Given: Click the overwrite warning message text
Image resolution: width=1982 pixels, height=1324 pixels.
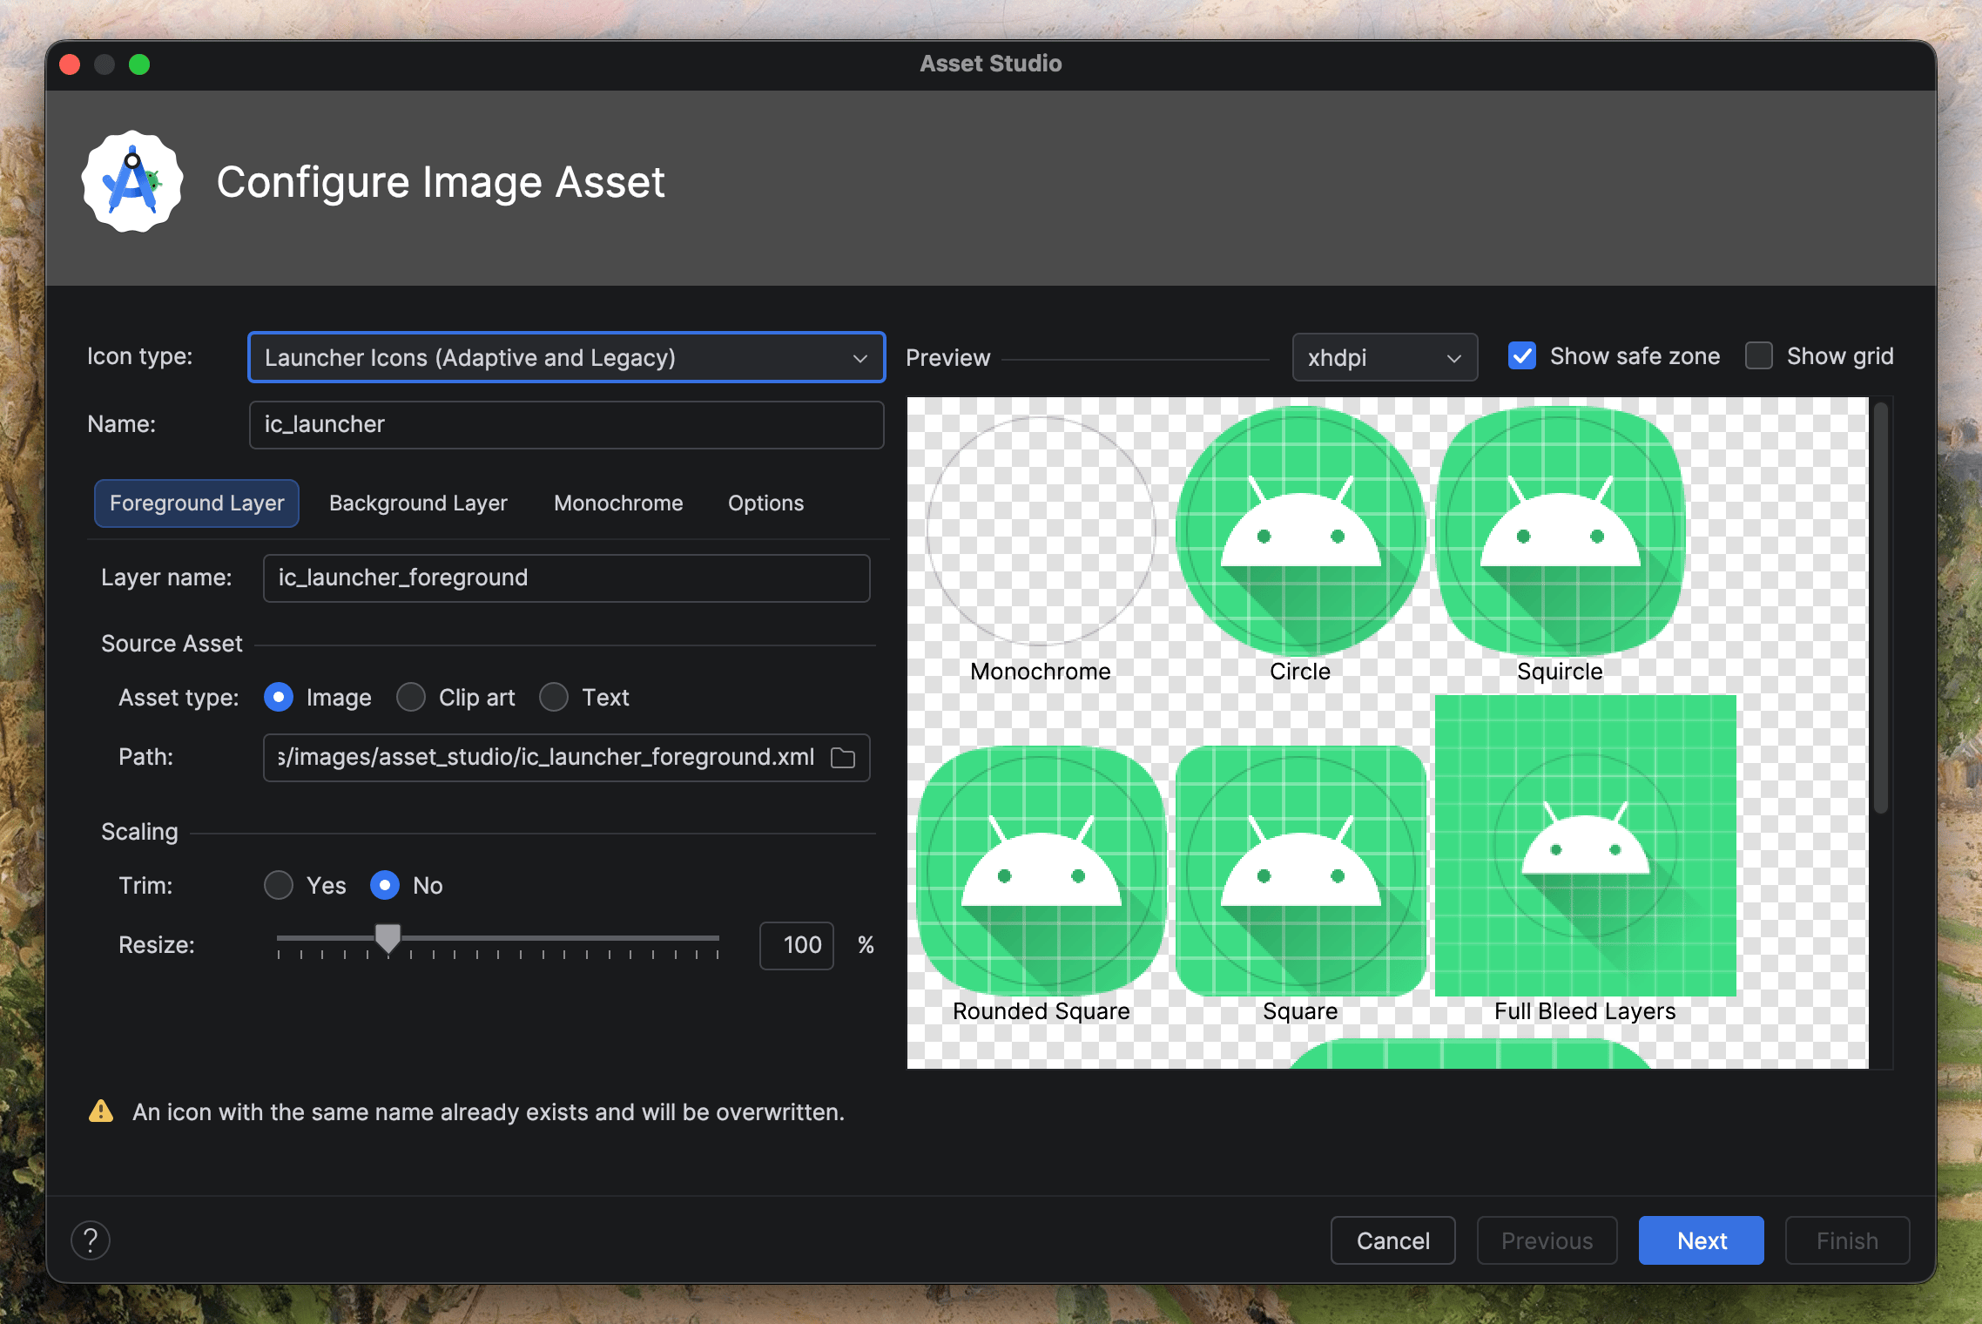Looking at the screenshot, I should coord(489,1112).
